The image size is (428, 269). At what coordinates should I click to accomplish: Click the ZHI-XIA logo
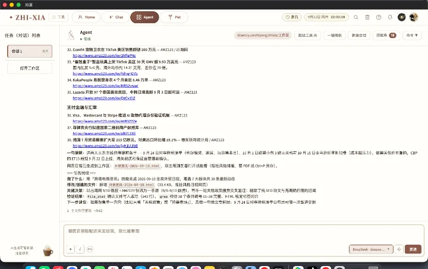[27, 17]
